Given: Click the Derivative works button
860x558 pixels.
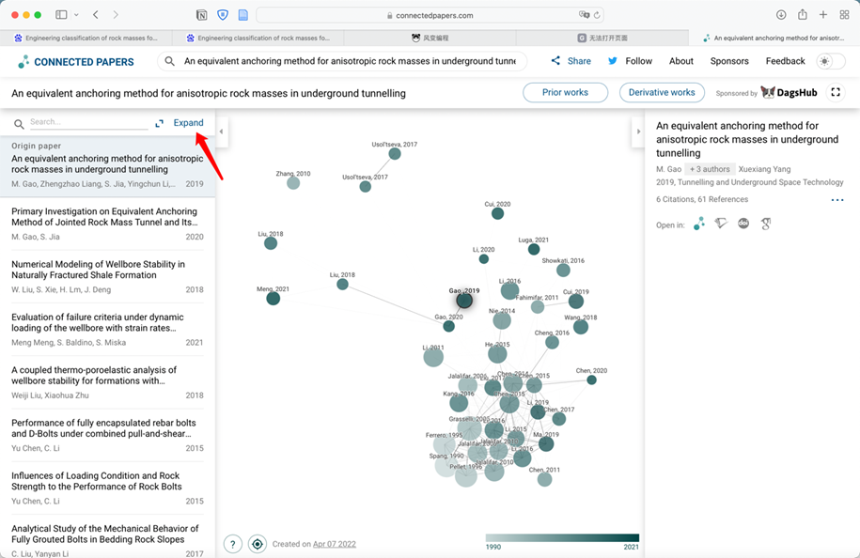Looking at the screenshot, I should (662, 92).
